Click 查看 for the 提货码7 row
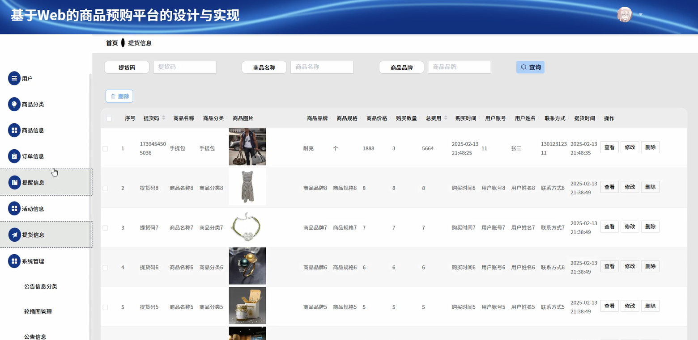 click(609, 227)
